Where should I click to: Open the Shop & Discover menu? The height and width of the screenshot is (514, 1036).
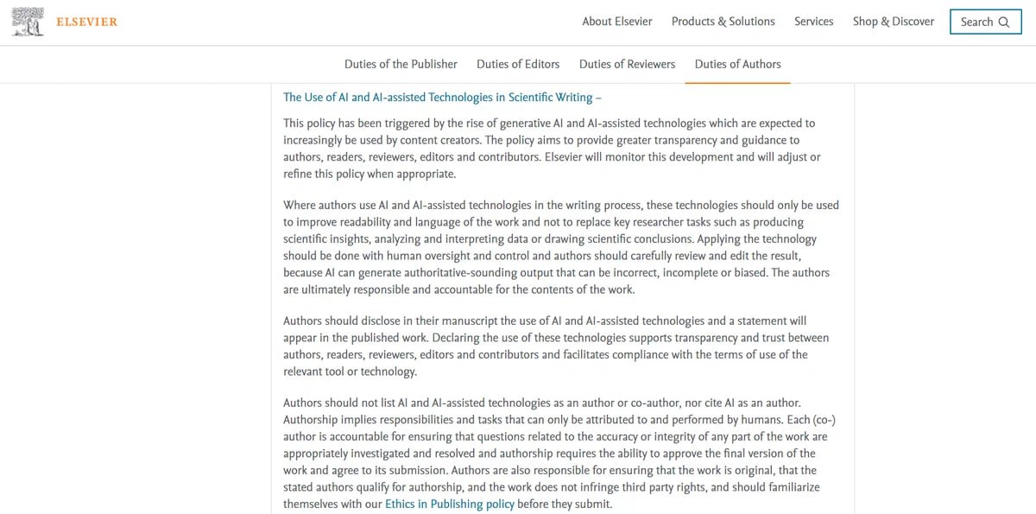click(x=894, y=22)
